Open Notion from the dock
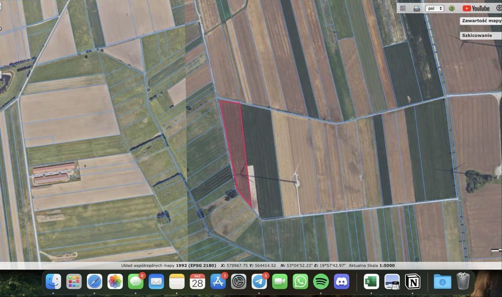This screenshot has height=297, width=502. [x=413, y=281]
